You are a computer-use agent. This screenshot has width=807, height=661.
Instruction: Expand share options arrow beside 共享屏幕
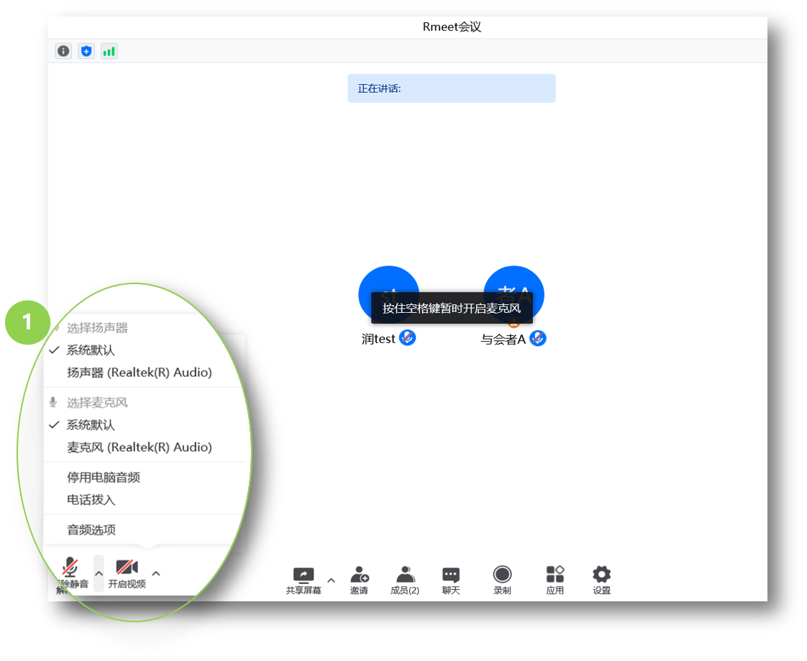tap(331, 580)
